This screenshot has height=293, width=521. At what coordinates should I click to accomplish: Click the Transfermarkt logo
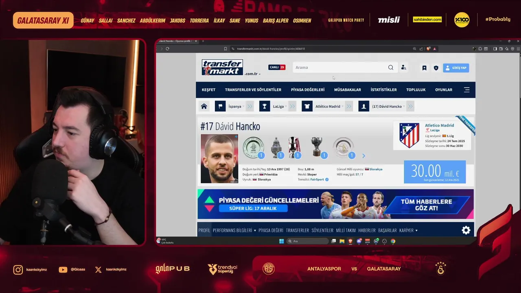pos(222,67)
